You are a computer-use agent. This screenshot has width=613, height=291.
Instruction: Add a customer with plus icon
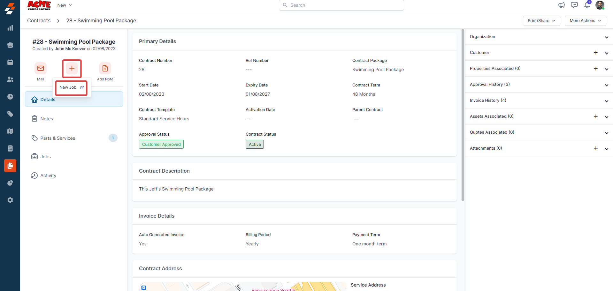click(x=595, y=53)
